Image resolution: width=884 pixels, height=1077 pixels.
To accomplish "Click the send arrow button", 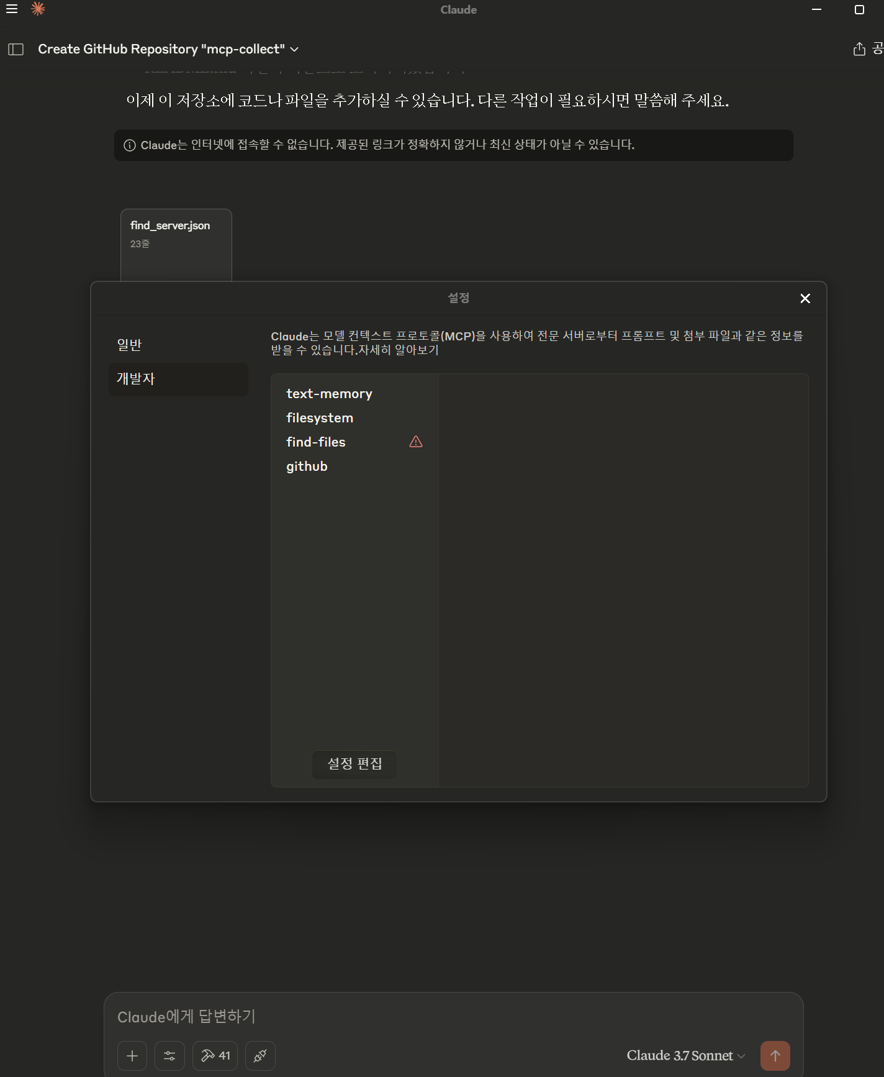I will point(775,1056).
